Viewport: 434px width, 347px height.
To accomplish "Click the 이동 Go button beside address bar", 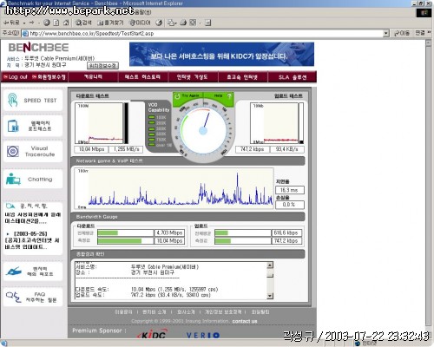I will point(402,33).
